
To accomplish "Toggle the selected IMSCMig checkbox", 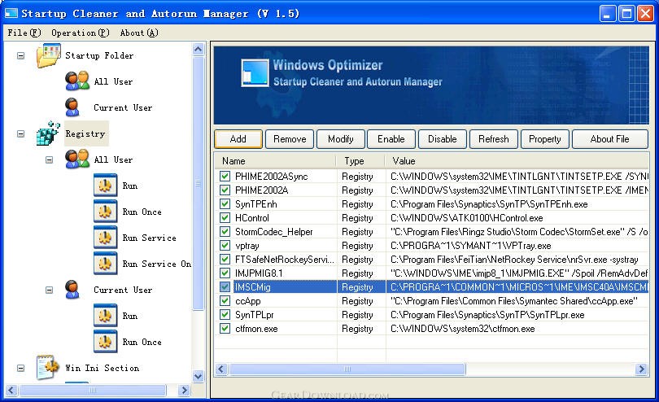I will coord(225,287).
